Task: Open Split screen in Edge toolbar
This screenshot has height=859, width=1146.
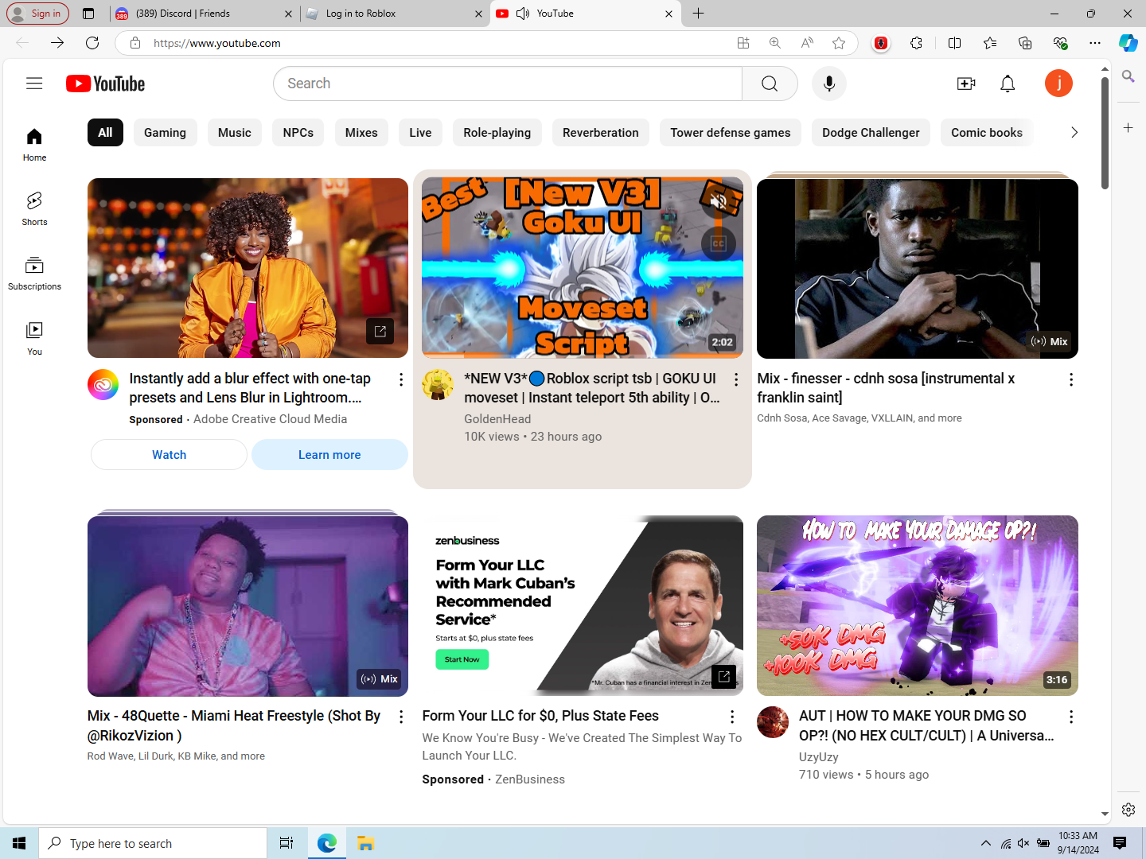Action: click(955, 43)
